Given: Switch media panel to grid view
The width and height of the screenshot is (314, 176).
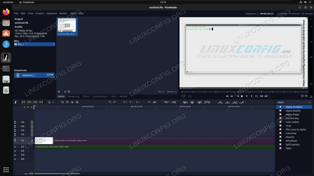Looking at the screenshot, I should [x=69, y=92].
